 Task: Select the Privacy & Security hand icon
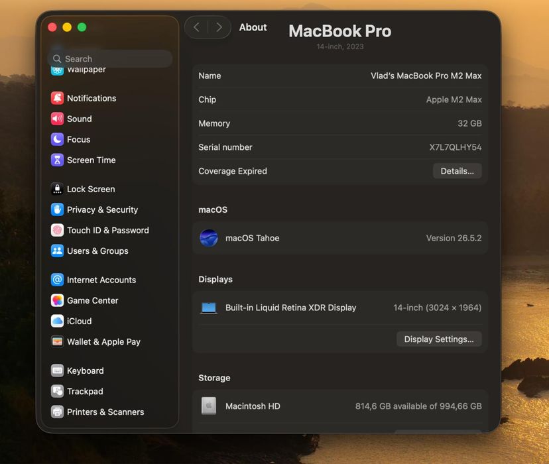(57, 209)
